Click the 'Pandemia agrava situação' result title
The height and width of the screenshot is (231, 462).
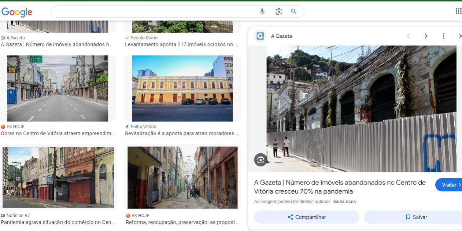(58, 222)
